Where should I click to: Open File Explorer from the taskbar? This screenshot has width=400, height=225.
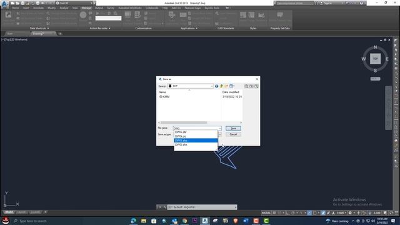click(x=144, y=221)
